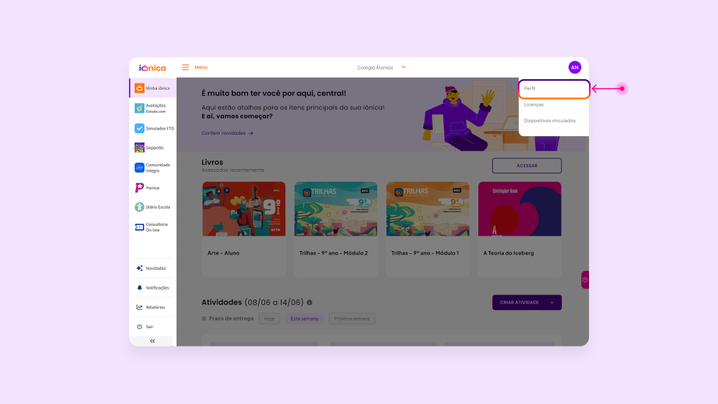Click the ACESSAR button for Livros
The width and height of the screenshot is (718, 404).
(527, 166)
